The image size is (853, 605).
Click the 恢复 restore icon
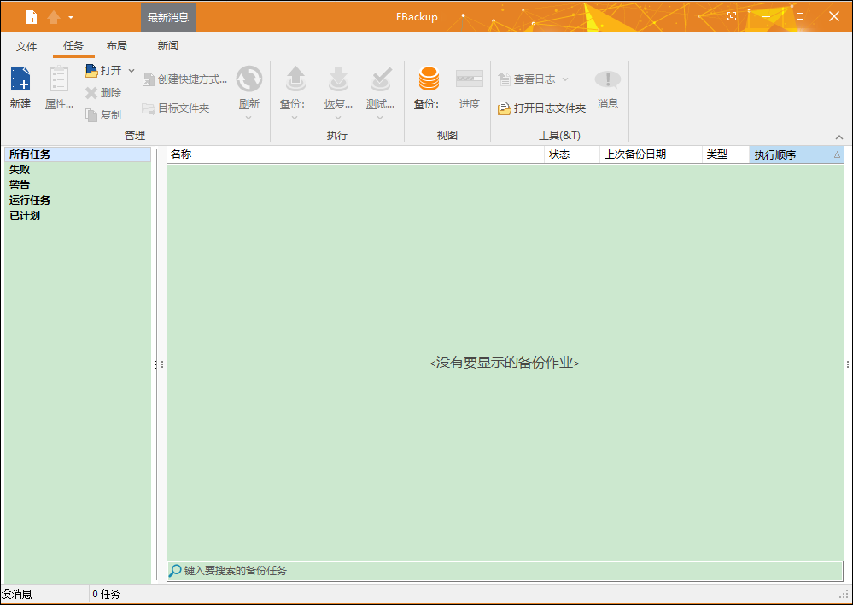tap(338, 79)
